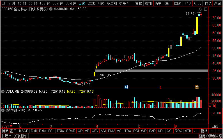
Task: Select the MACD indicator
Action: (24, 131)
